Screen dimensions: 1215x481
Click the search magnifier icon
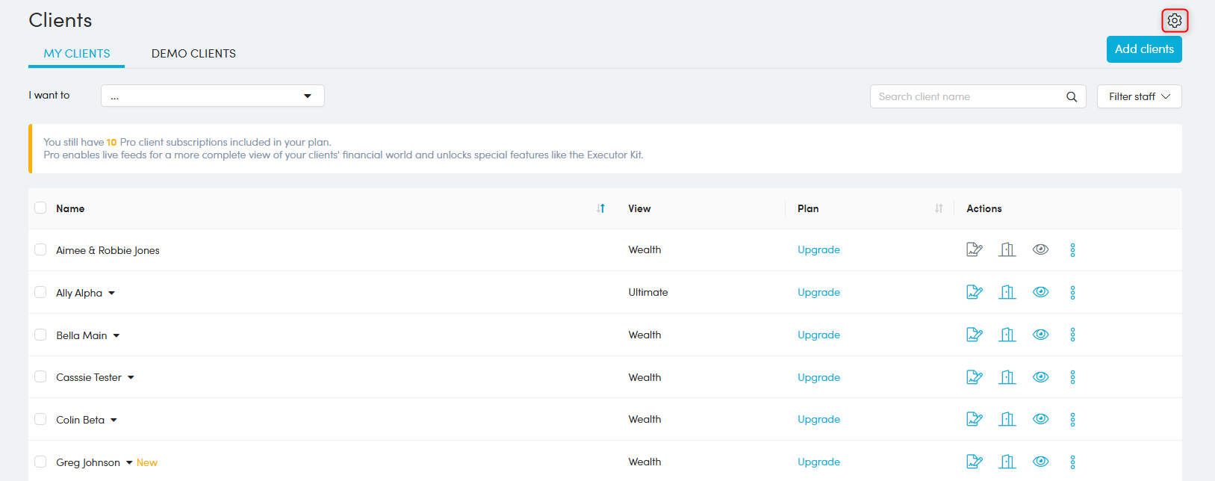point(1072,96)
